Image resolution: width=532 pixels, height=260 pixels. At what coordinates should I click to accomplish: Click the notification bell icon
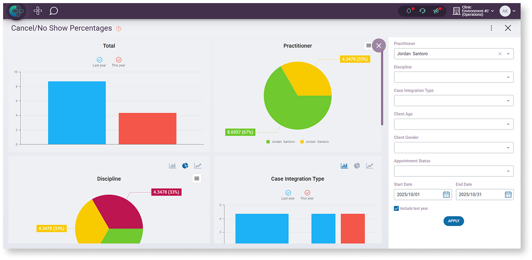pyautogui.click(x=409, y=11)
